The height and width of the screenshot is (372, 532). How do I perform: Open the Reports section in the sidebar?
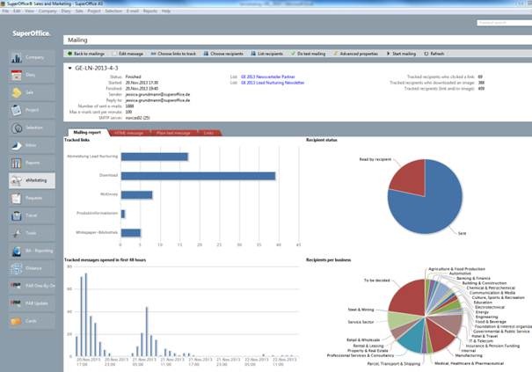coord(32,164)
